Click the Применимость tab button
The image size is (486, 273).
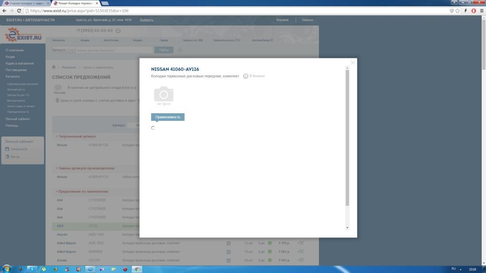(168, 117)
